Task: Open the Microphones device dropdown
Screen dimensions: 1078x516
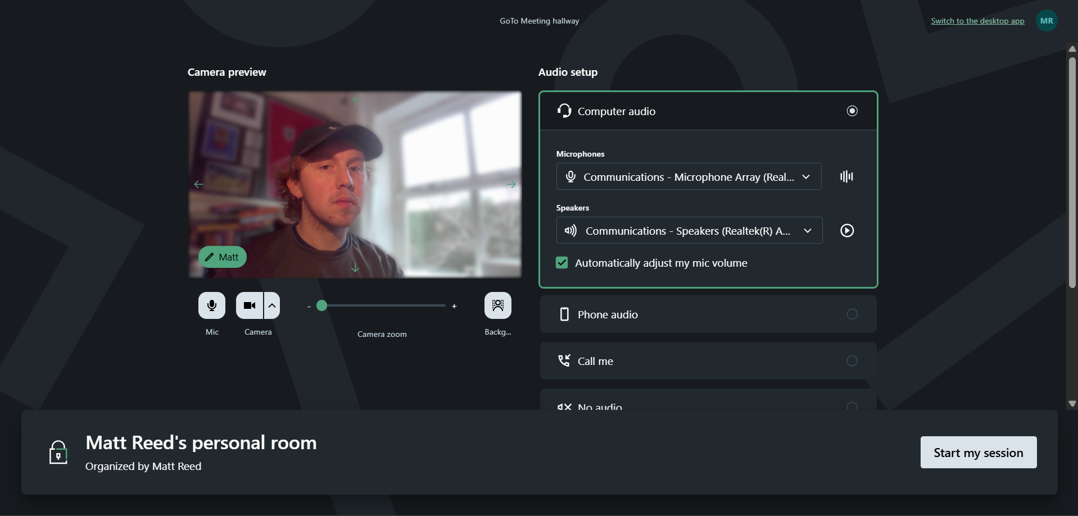Action: (806, 176)
